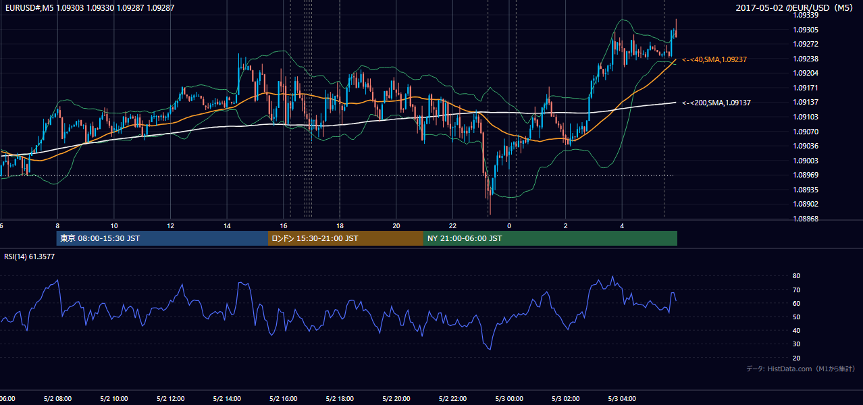Click price axis value 1.09305
863x405 pixels.
click(806, 30)
